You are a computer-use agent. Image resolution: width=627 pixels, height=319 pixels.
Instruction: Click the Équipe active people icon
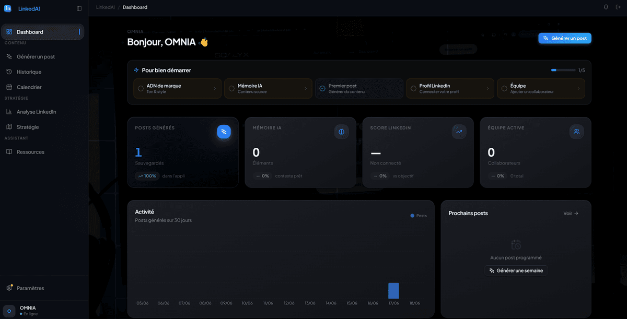pos(576,132)
